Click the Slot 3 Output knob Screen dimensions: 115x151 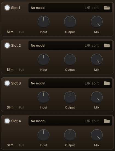point(70,97)
